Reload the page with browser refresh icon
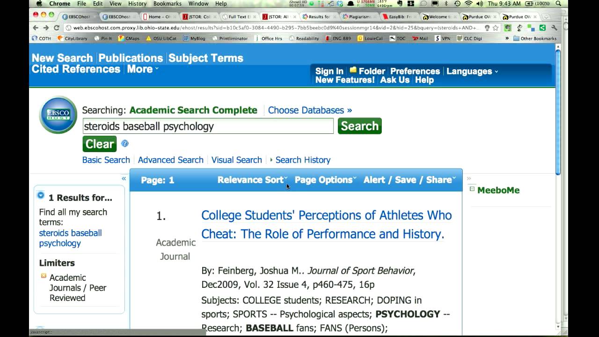This screenshot has height=337, width=599. pyautogui.click(x=57, y=28)
